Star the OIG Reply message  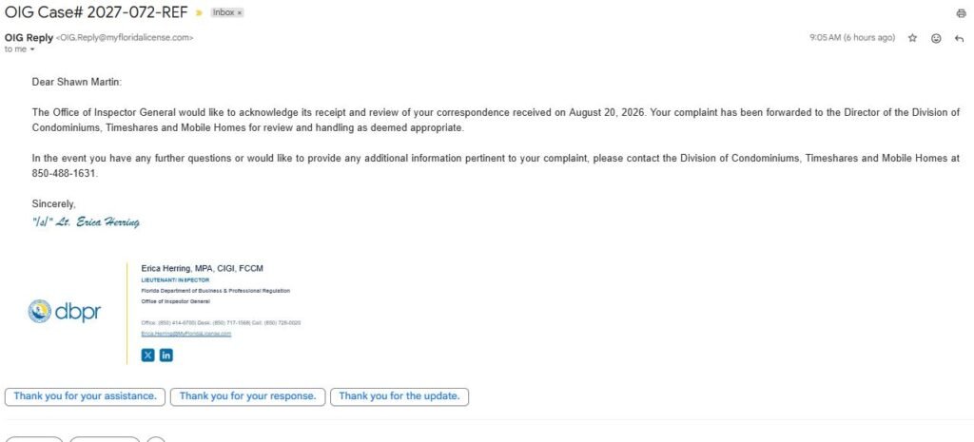pos(912,38)
